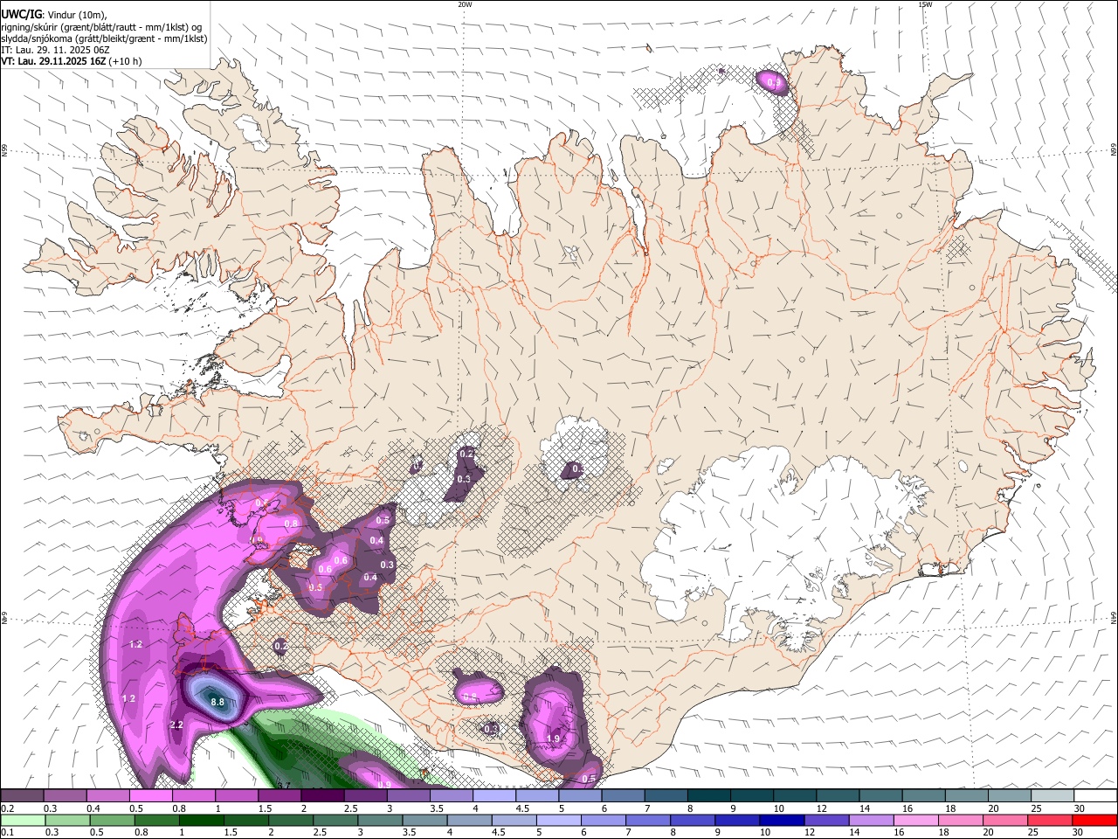Pick the rain swatch between 2.5 and 3
Image resolution: width=1118 pixels, height=839 pixels.
coord(335,821)
